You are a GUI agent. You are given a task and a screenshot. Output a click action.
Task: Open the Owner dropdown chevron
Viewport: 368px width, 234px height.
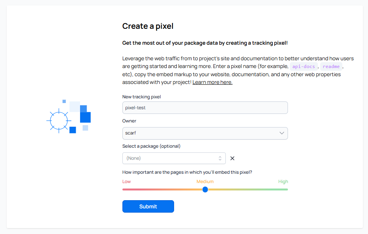tap(282, 133)
